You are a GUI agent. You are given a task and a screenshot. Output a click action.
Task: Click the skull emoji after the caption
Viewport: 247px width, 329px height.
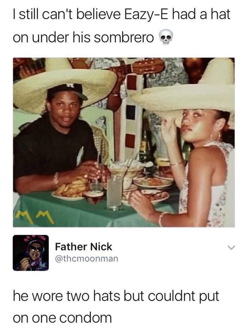click(166, 38)
